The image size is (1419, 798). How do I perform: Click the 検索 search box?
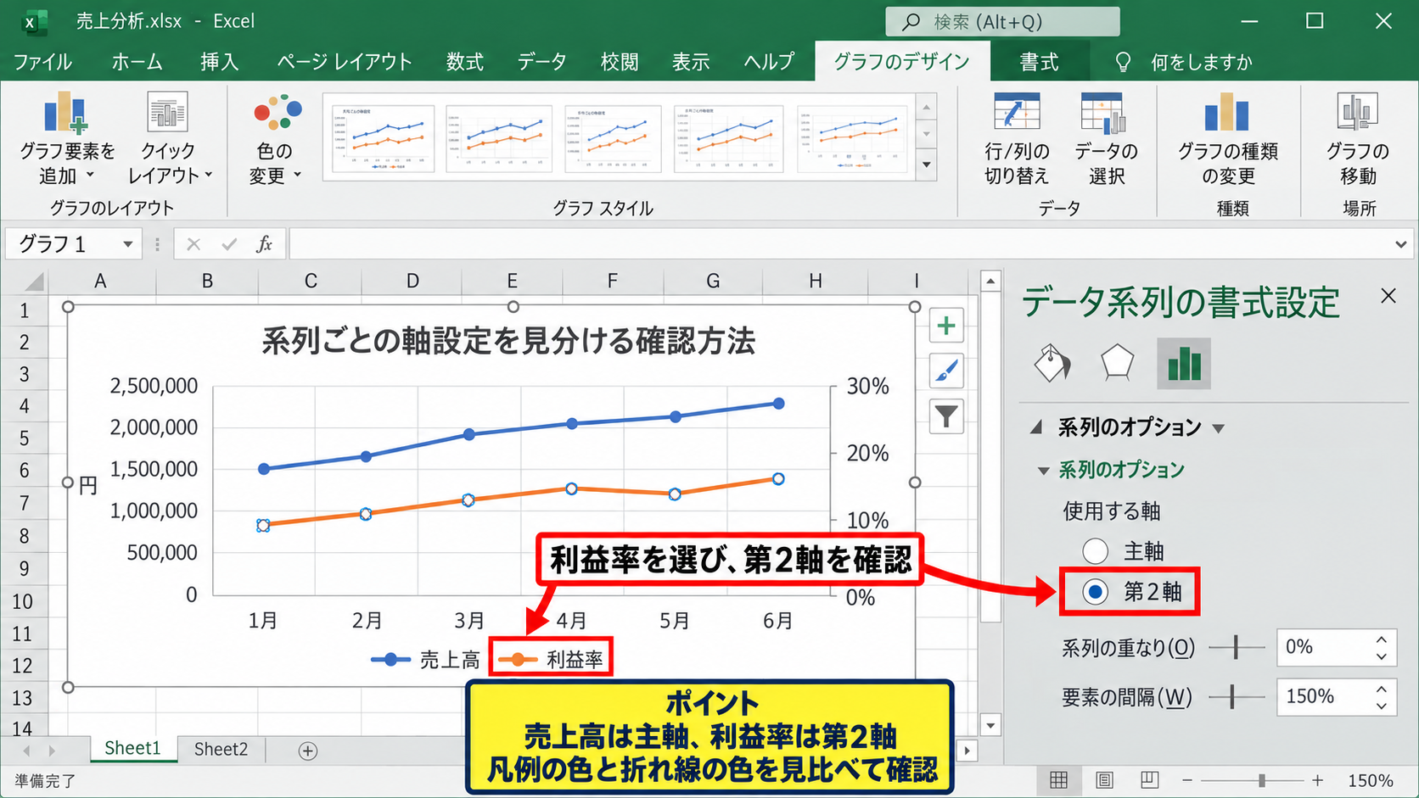1002,22
